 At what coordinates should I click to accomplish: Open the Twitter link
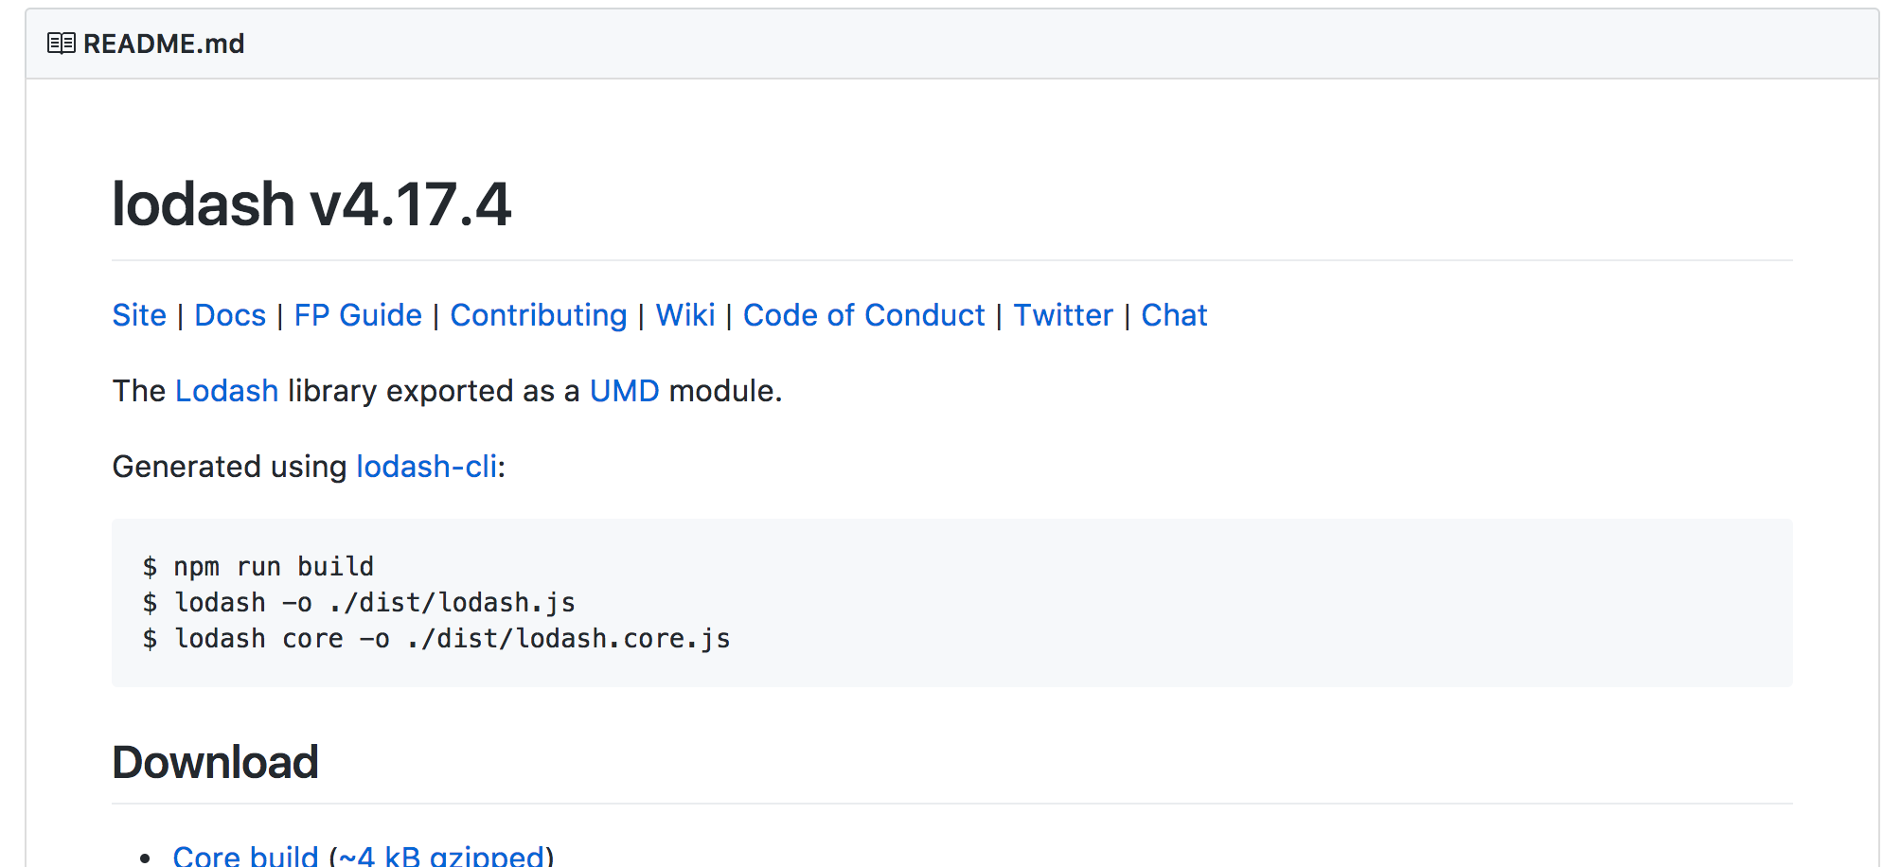tap(1063, 315)
